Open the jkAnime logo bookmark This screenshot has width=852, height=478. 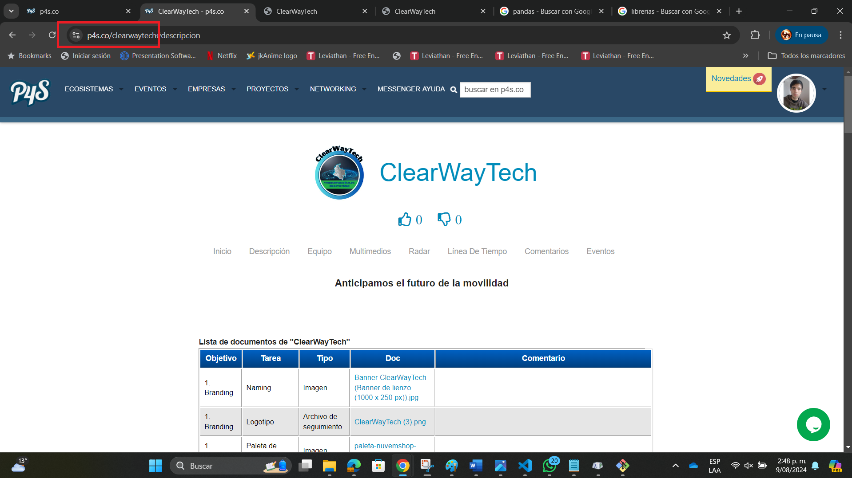pyautogui.click(x=272, y=56)
